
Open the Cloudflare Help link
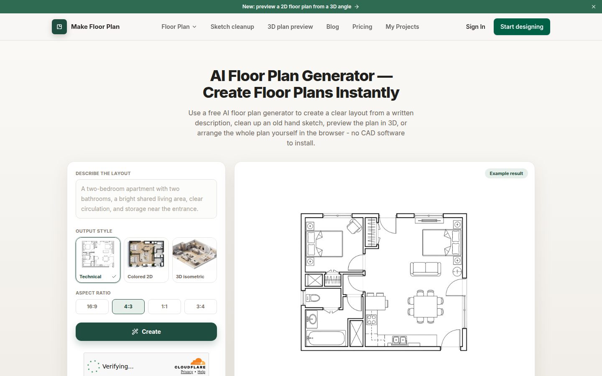[x=202, y=372]
